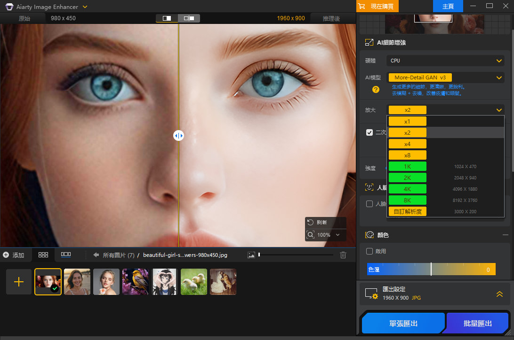This screenshot has height=340, width=514.
Task: Select x4 from the upscale list
Action: point(407,144)
